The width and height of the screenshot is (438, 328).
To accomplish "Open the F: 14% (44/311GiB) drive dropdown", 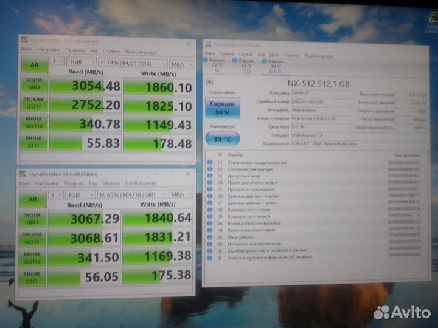I will [133, 63].
